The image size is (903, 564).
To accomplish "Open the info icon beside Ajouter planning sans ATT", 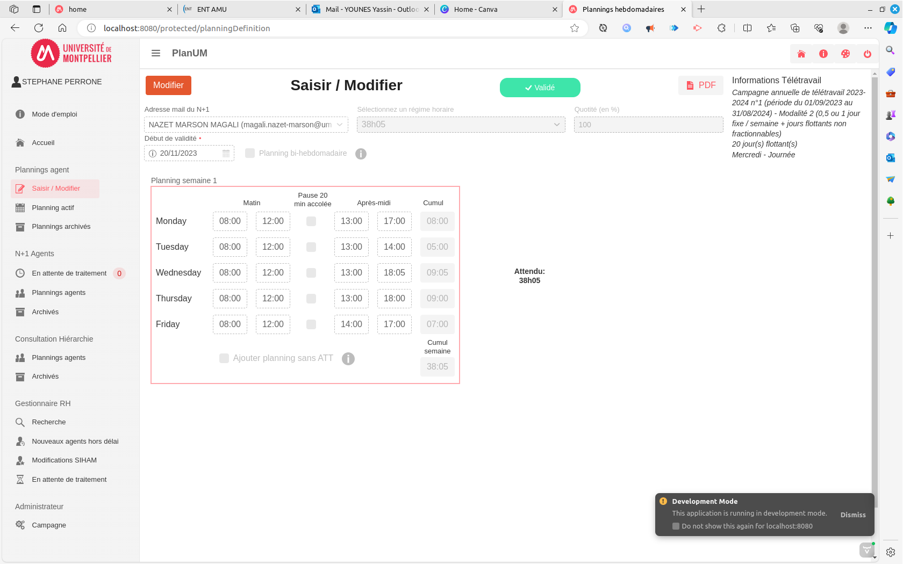I will pyautogui.click(x=348, y=359).
